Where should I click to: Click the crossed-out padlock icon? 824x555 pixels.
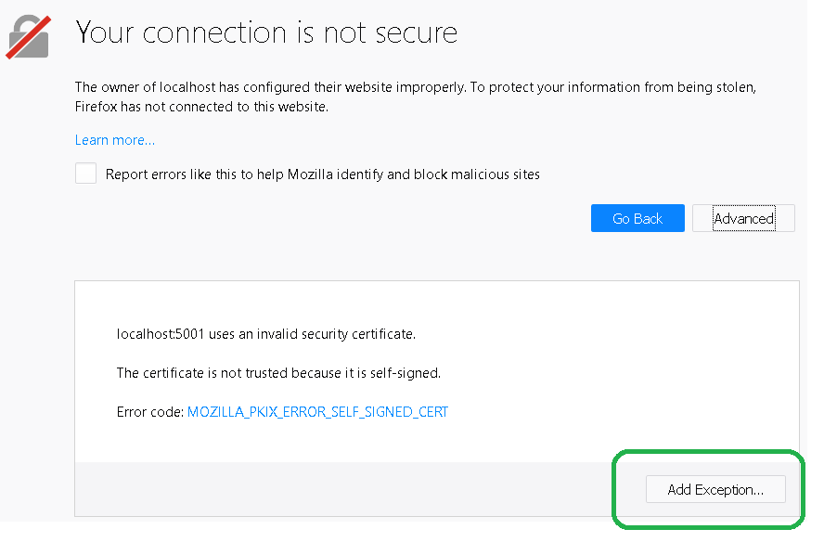click(29, 37)
